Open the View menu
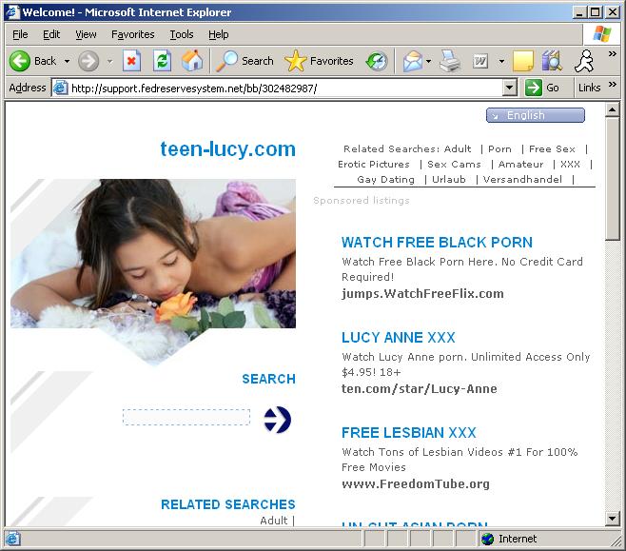 86,35
